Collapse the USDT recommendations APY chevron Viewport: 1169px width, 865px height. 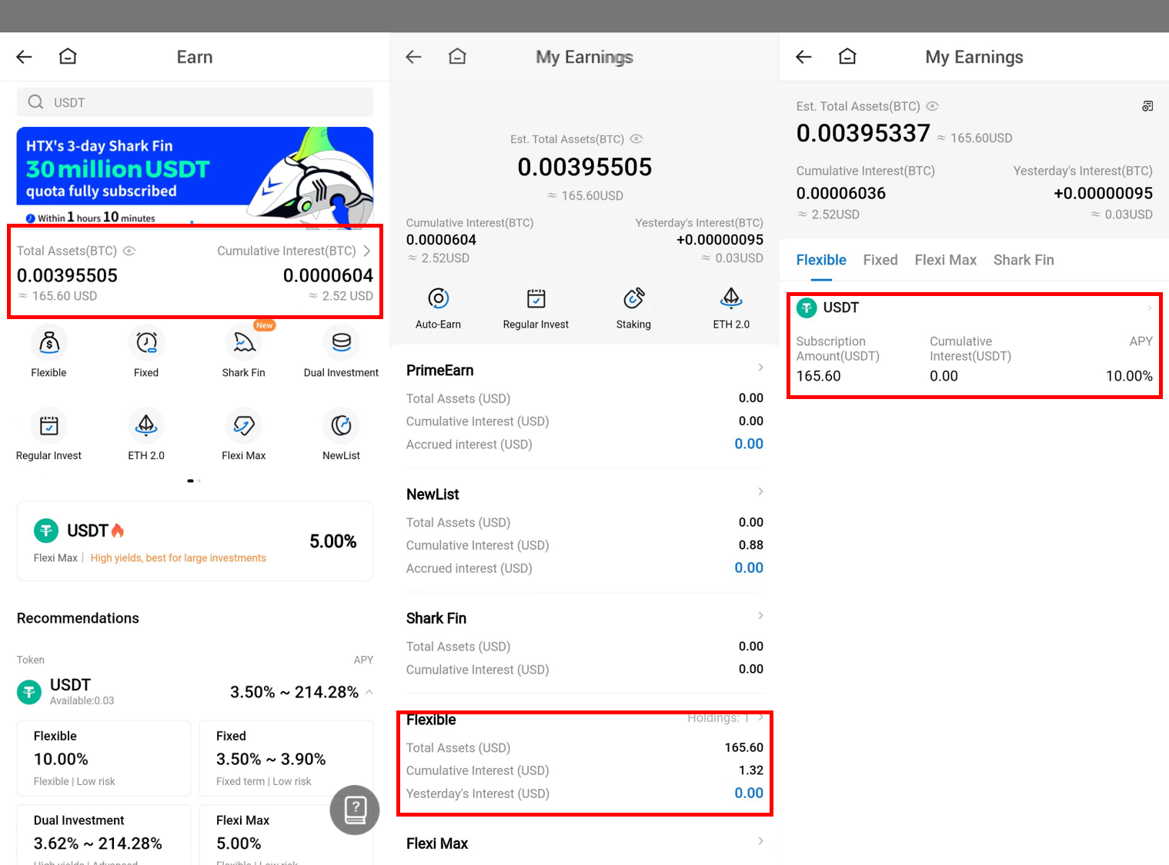coord(370,692)
